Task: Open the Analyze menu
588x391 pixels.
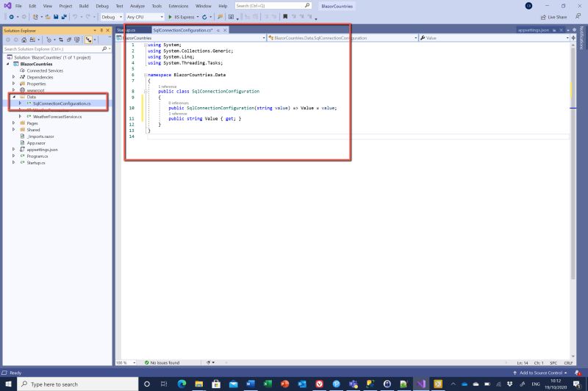Action: 137,6
